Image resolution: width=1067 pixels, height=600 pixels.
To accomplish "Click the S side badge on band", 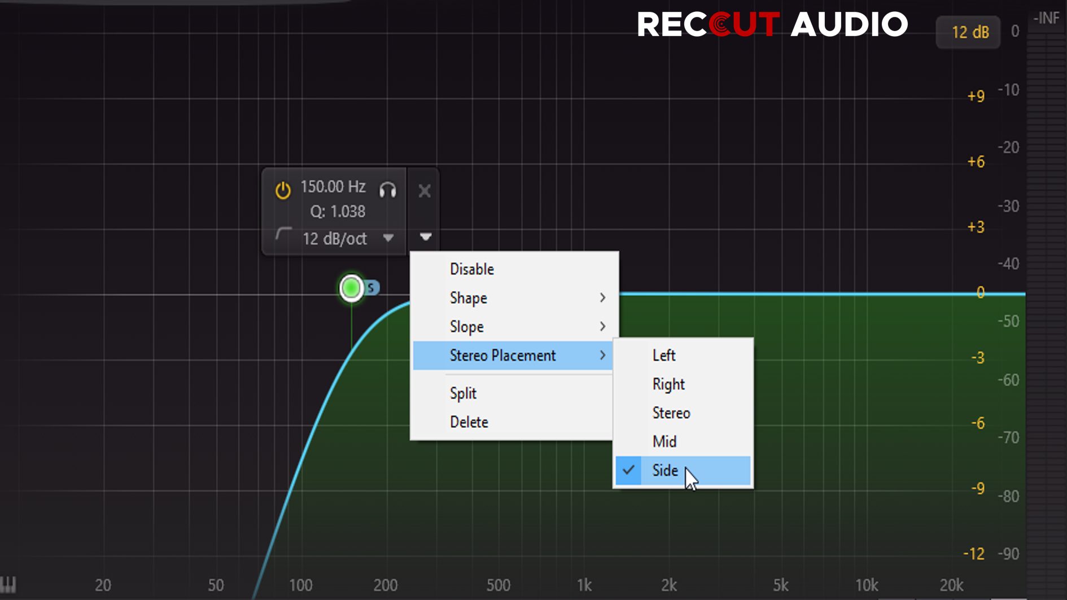I will point(371,288).
